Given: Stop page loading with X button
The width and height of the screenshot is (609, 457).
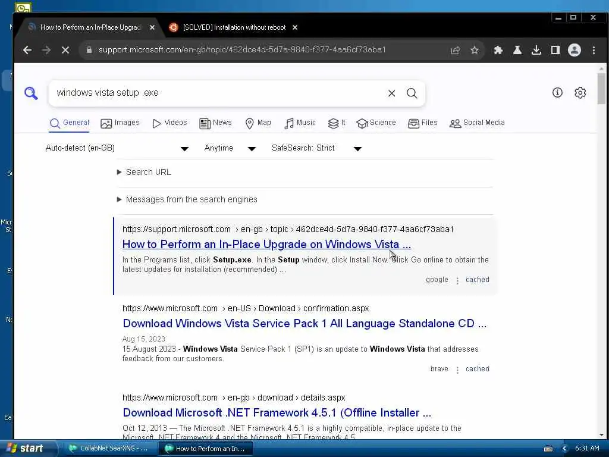Looking at the screenshot, I should pyautogui.click(x=65, y=50).
